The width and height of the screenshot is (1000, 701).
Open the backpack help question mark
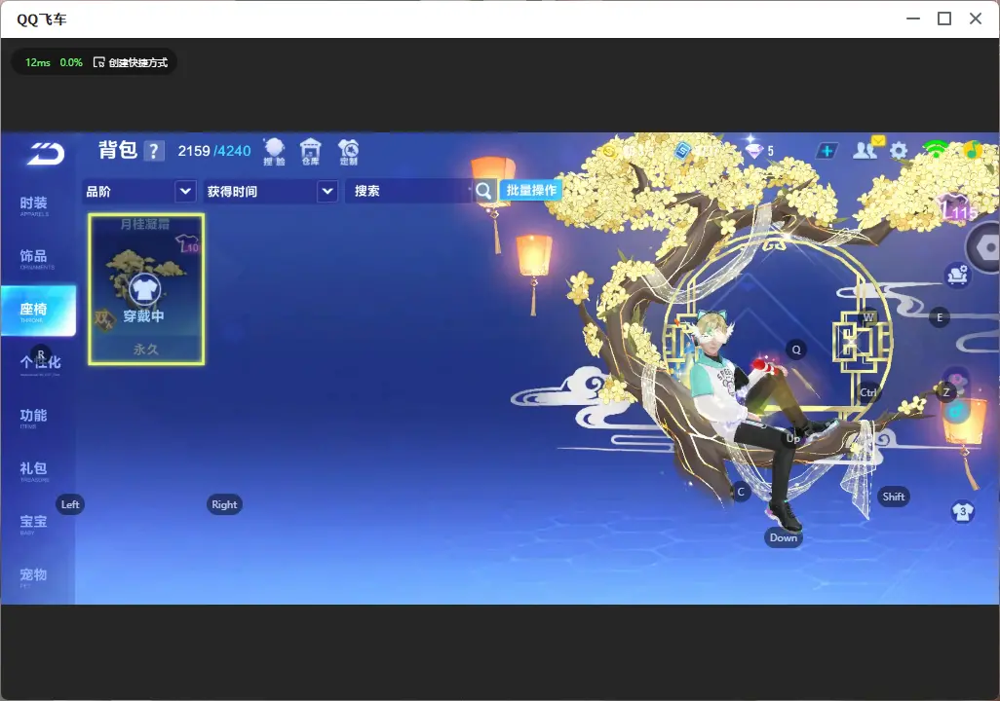(154, 152)
